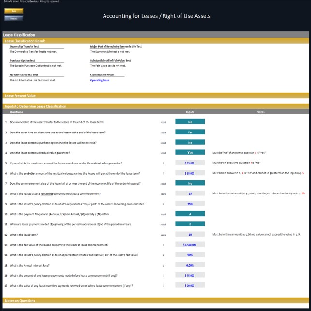The image size is (311, 311).
Task: Click the Home navigation button
Action: [14, 18]
